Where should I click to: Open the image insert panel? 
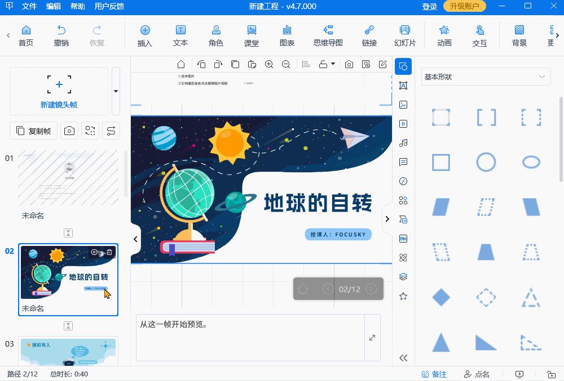(x=403, y=105)
